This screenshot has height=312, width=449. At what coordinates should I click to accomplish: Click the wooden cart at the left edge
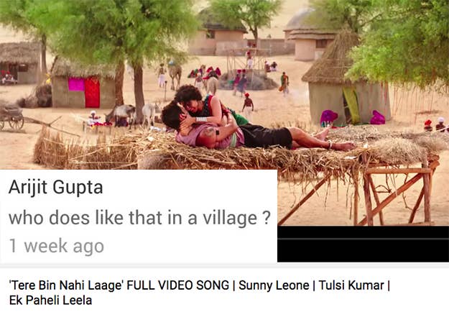click(12, 116)
